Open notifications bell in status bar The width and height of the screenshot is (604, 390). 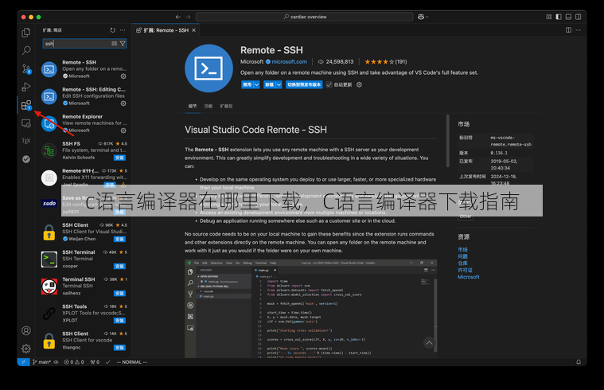pyautogui.click(x=579, y=362)
